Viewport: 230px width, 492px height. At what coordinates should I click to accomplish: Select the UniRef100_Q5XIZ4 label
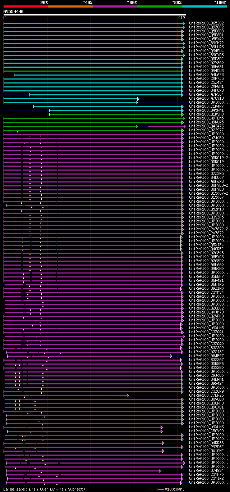pos(206,245)
